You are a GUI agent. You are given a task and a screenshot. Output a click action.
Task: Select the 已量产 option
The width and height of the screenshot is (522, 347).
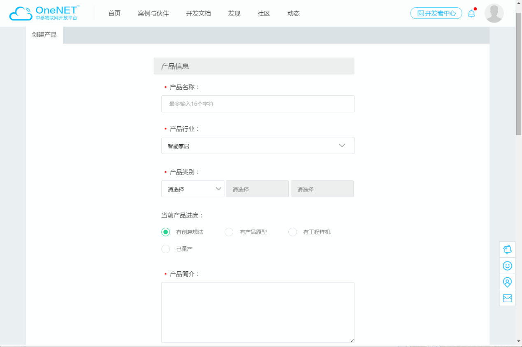pyautogui.click(x=165, y=249)
